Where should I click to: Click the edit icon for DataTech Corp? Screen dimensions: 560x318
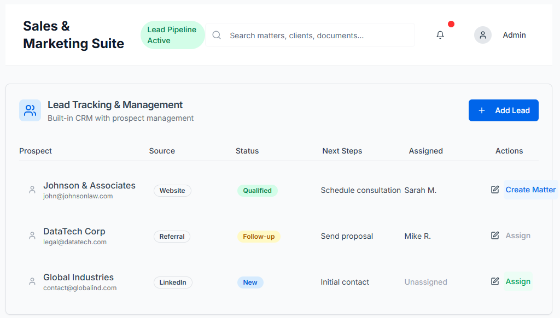(x=495, y=235)
